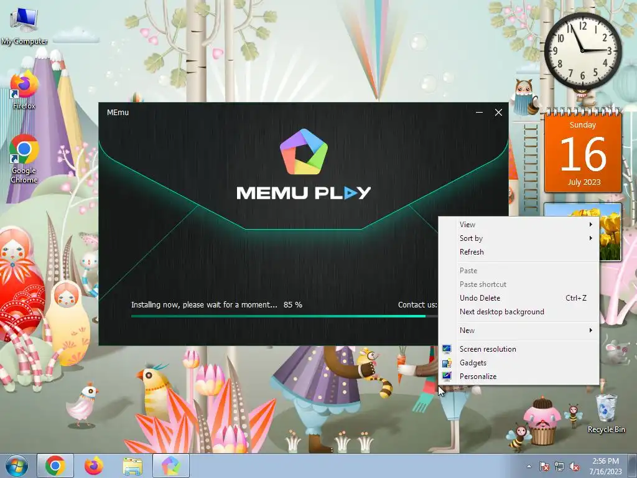Image resolution: width=637 pixels, height=478 pixels.
Task: Expand the Sort by submenu
Action: (518, 238)
